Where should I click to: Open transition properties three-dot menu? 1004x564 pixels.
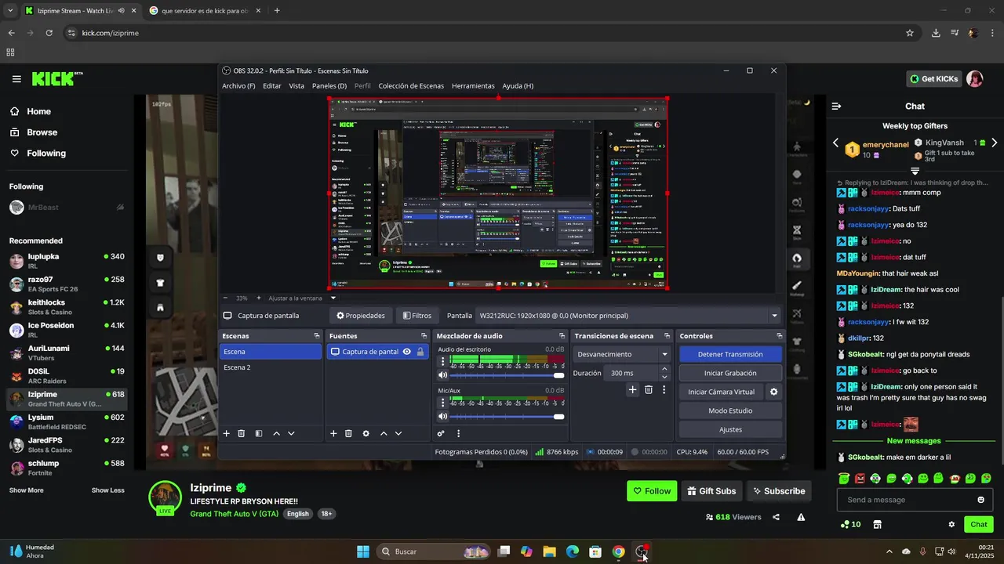pos(664,389)
